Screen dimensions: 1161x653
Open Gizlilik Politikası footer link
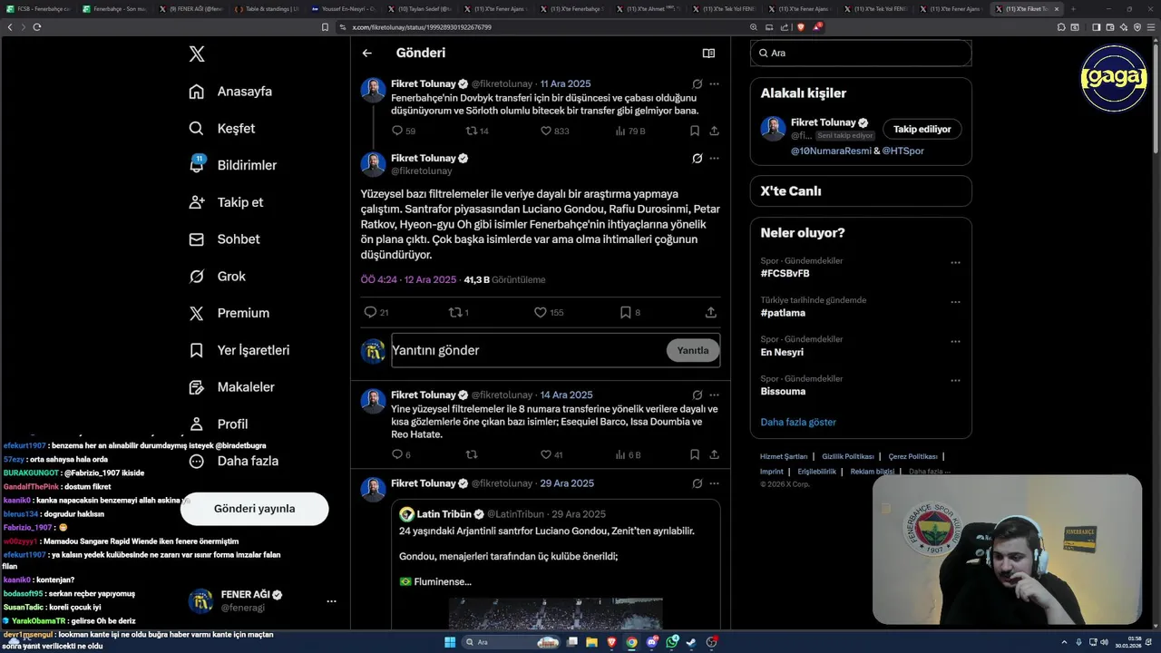click(x=848, y=457)
